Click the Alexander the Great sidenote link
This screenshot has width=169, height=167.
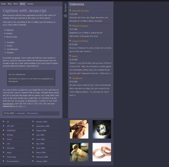pyautogui.click(x=80, y=11)
